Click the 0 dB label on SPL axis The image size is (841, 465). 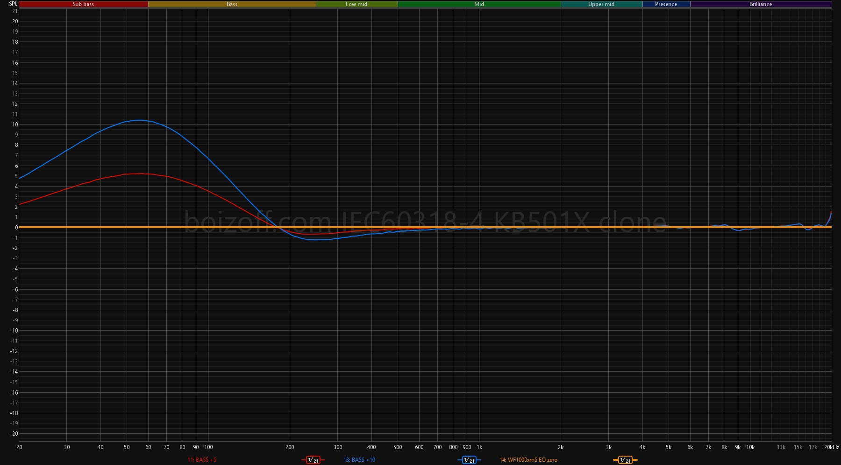tap(16, 228)
